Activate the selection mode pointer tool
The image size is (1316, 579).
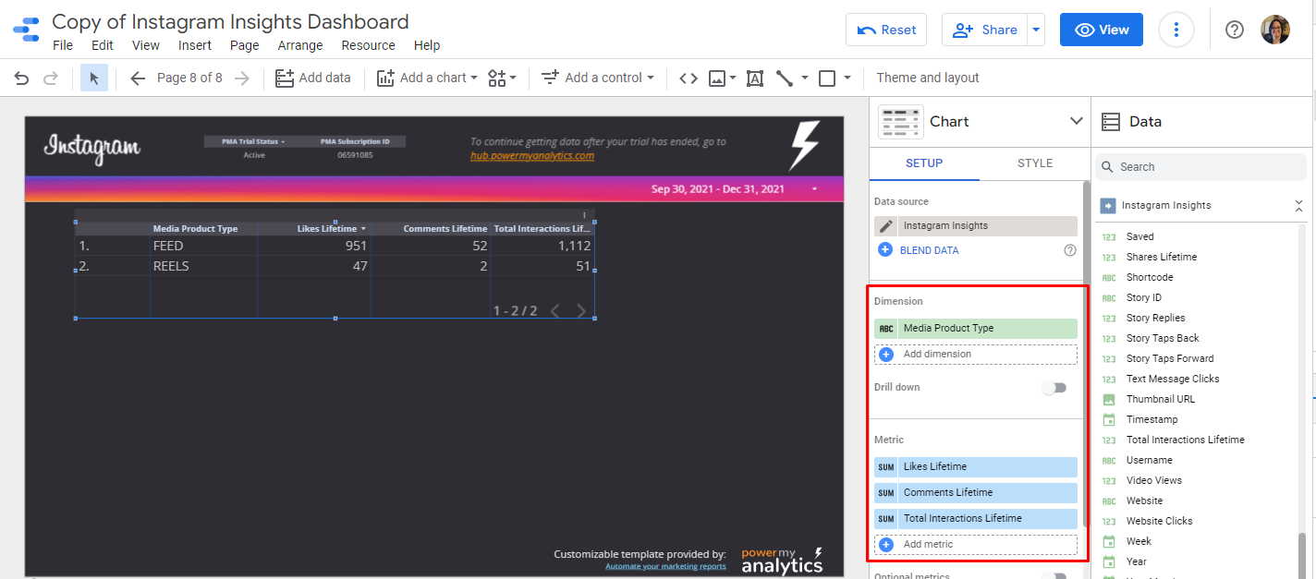94,78
